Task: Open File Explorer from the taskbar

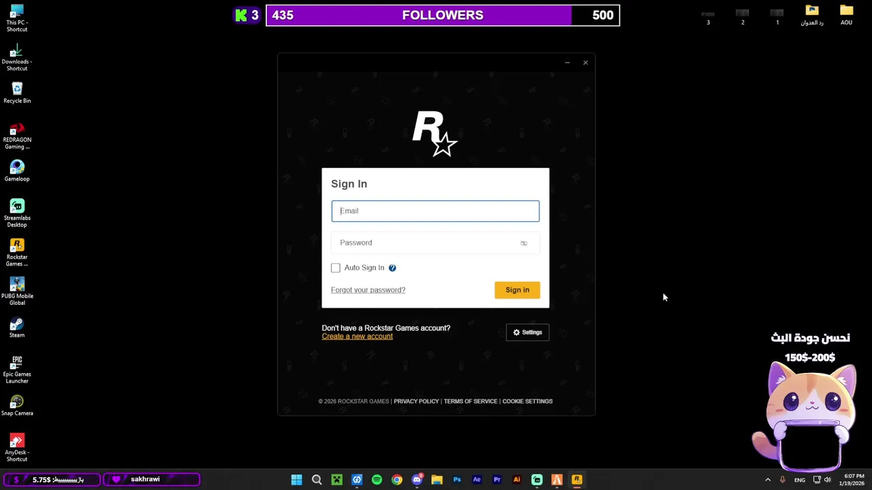Action: coord(437,480)
